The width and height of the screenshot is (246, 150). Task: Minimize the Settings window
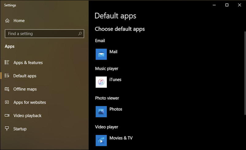(214, 5)
